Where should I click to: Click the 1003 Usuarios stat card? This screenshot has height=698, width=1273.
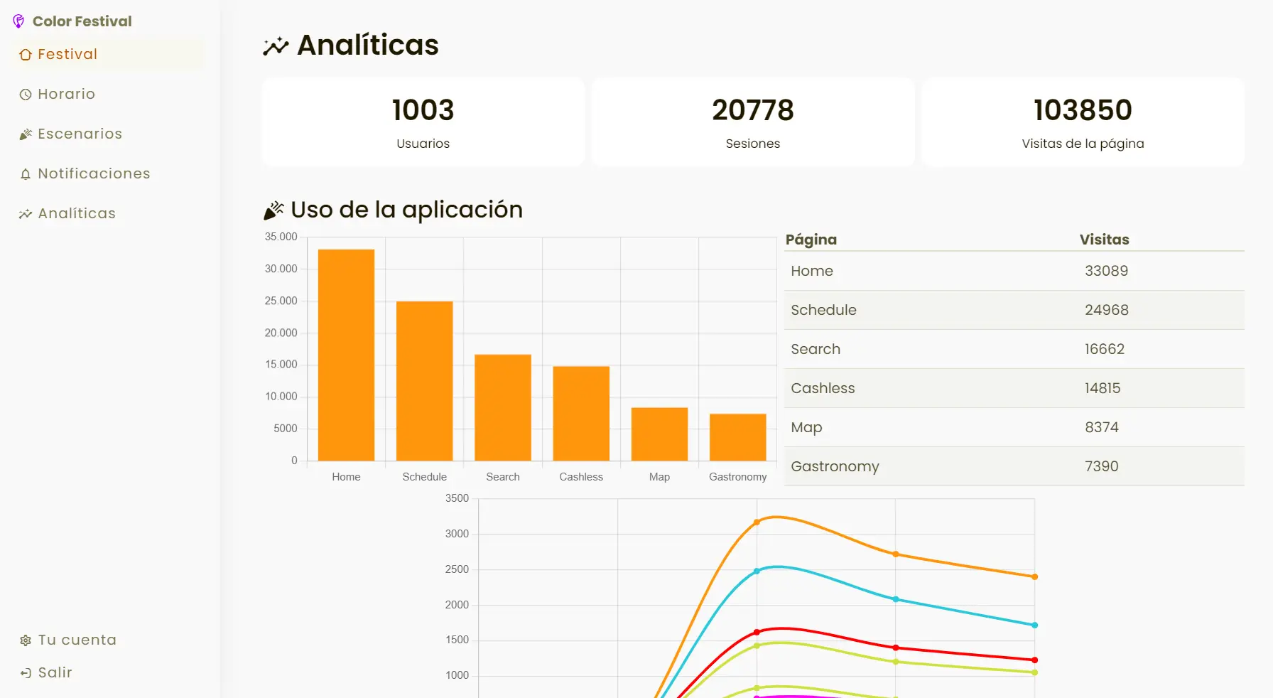pos(423,122)
